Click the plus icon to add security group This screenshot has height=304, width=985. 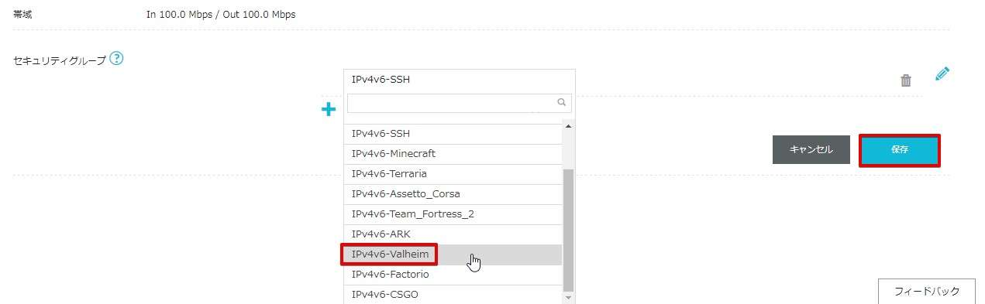click(x=329, y=110)
